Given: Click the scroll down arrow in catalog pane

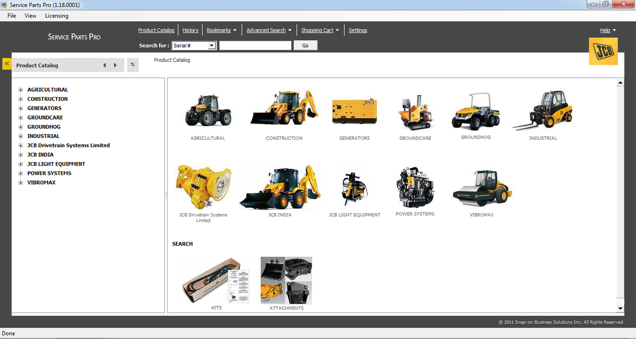Looking at the screenshot, I should 620,308.
